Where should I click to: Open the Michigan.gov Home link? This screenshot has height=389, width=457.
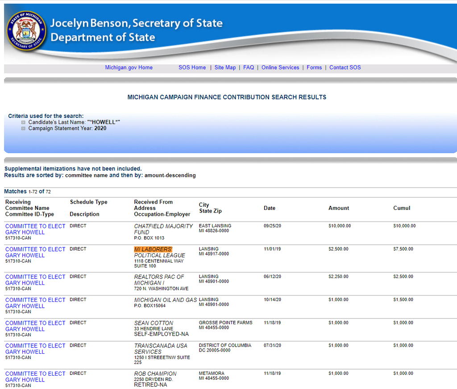129,67
